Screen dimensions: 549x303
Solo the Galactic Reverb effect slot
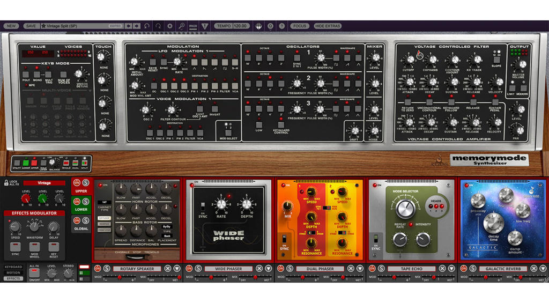[x=473, y=269]
